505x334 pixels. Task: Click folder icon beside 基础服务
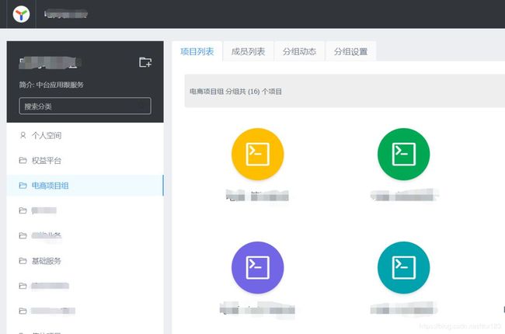(x=23, y=261)
